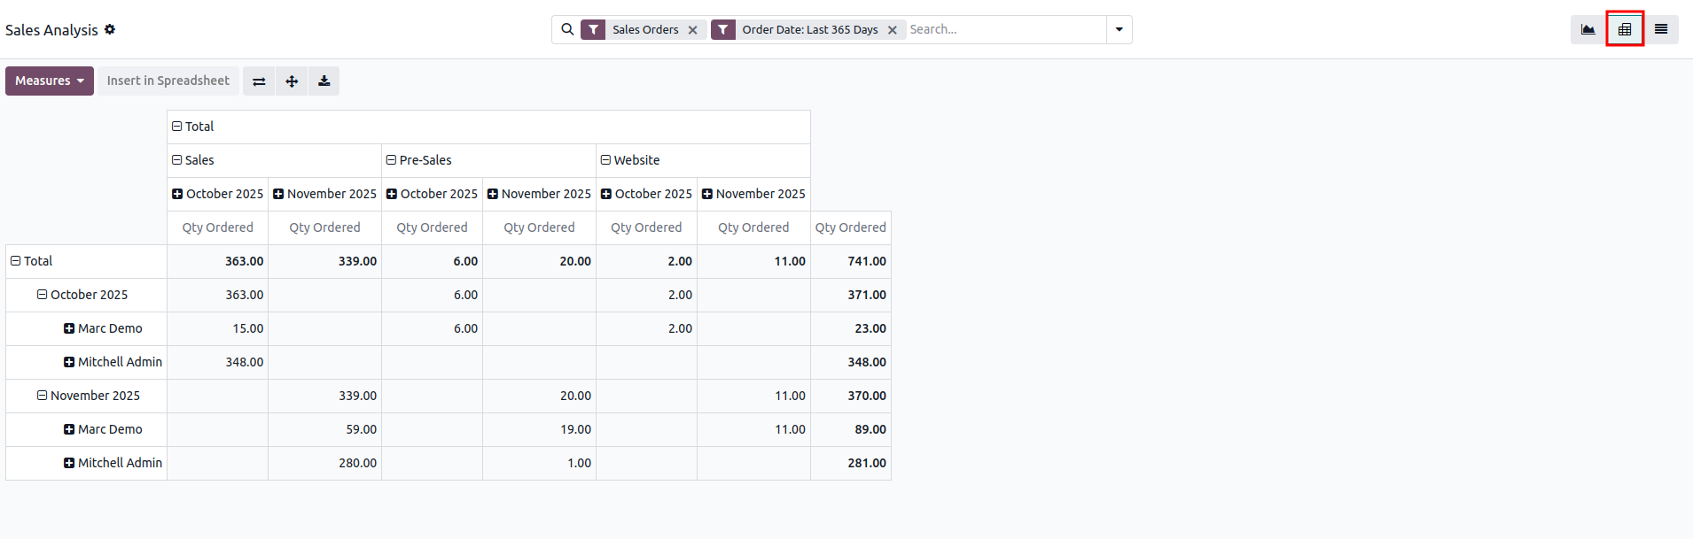Collapse the Pre-Sales column group
This screenshot has width=1693, height=539.
coord(391,160)
